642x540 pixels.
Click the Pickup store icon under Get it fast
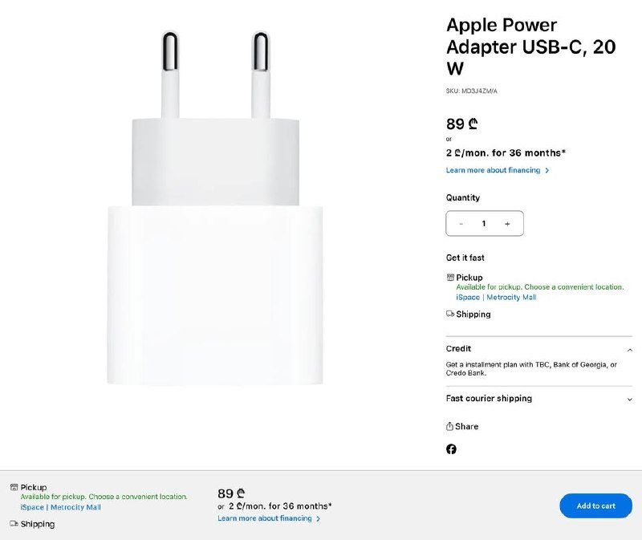pyautogui.click(x=450, y=277)
